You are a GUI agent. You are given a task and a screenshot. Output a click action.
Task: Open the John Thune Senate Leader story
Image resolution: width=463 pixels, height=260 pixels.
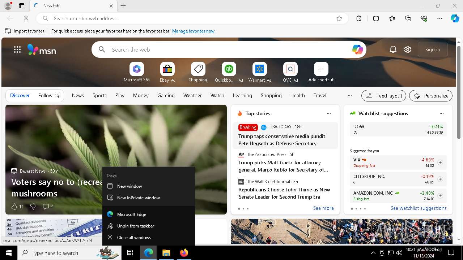tap(284, 193)
